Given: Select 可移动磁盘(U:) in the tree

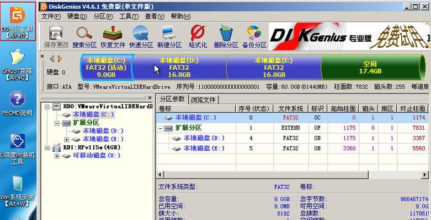Looking at the screenshot, I should (x=97, y=156).
